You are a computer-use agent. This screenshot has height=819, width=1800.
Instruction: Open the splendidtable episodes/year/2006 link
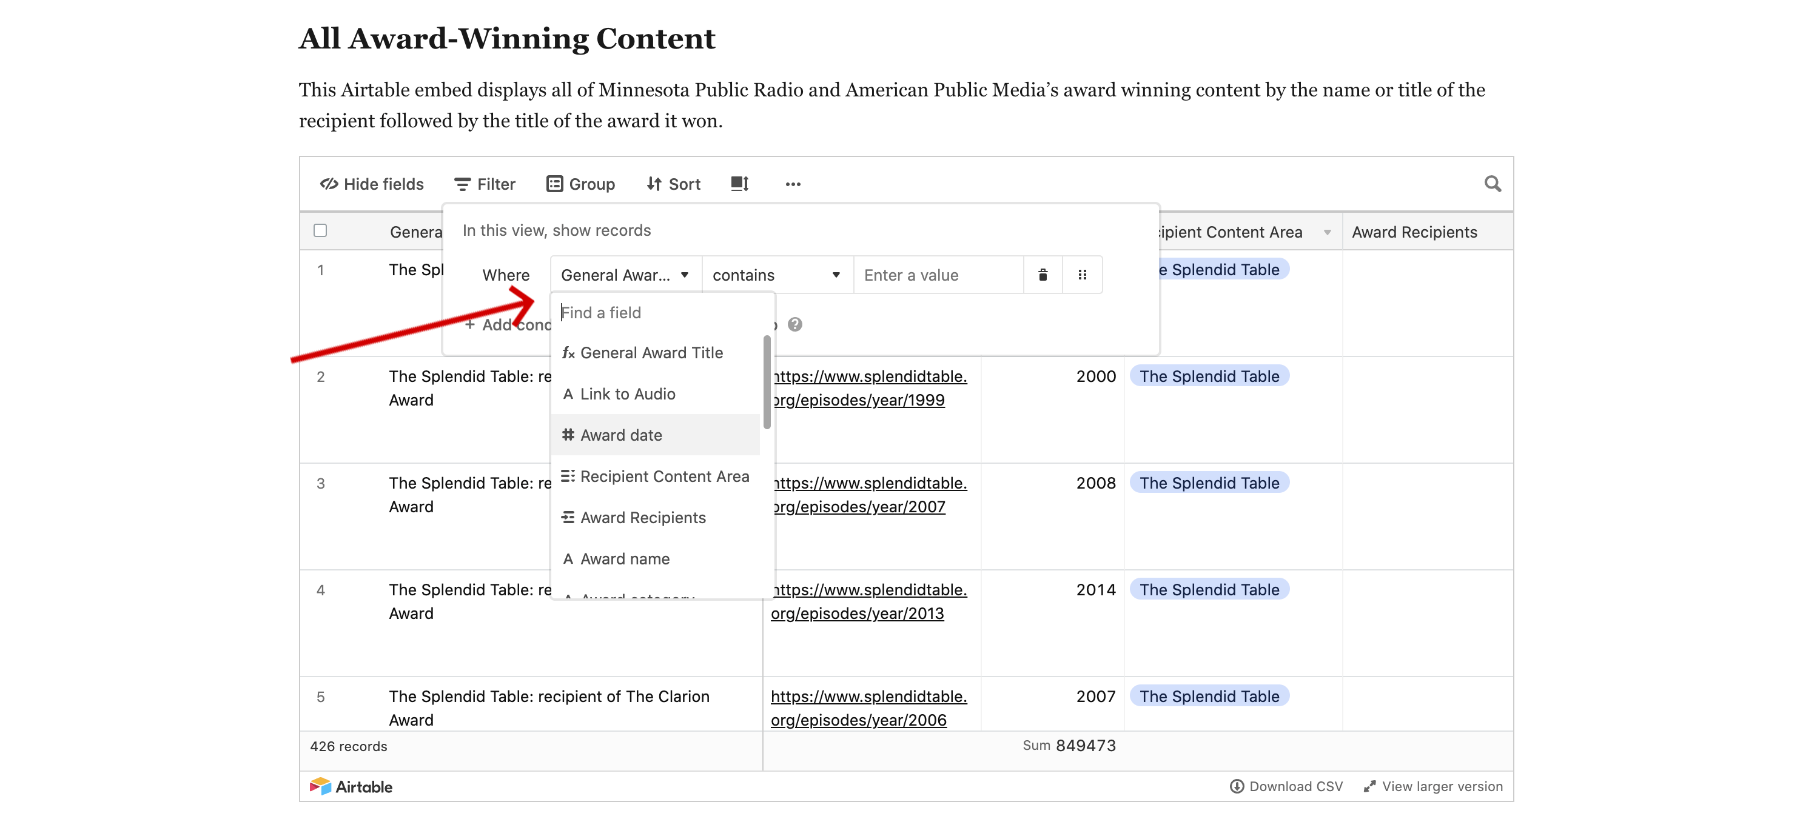868,708
